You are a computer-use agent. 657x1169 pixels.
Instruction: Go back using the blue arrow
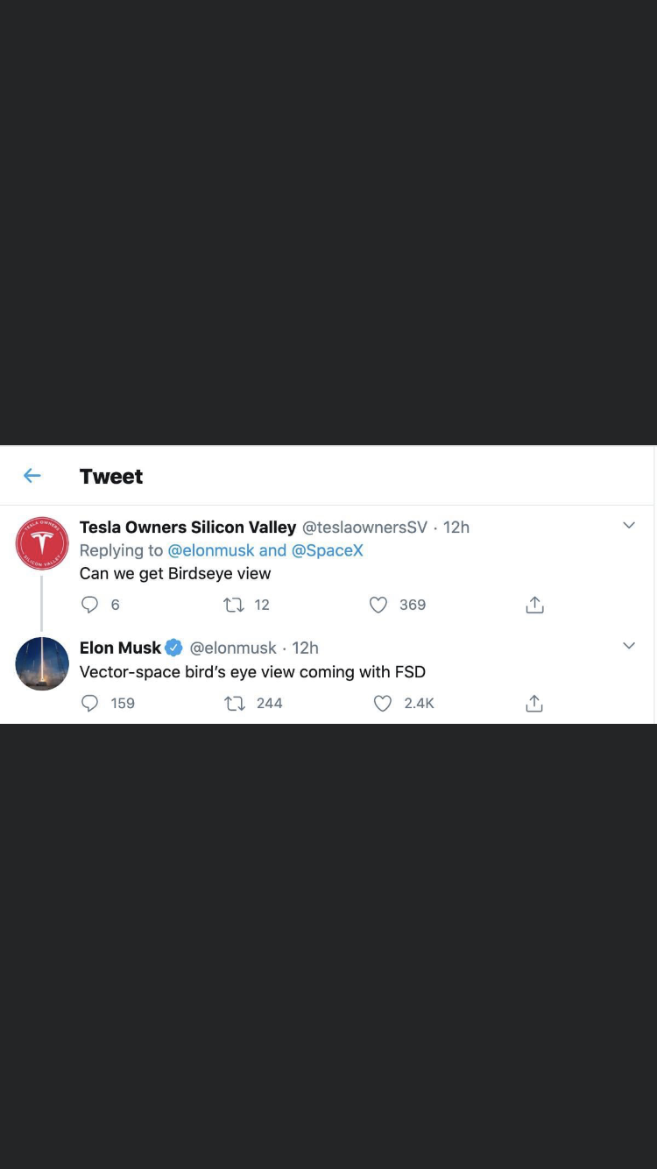coord(32,476)
